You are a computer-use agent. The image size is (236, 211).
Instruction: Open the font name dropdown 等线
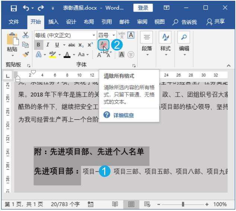pyautogui.click(x=94, y=35)
